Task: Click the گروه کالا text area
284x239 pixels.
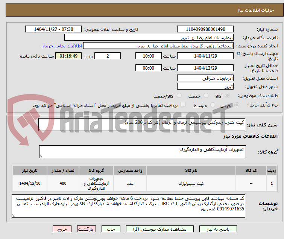Action: pyautogui.click(x=142, y=151)
